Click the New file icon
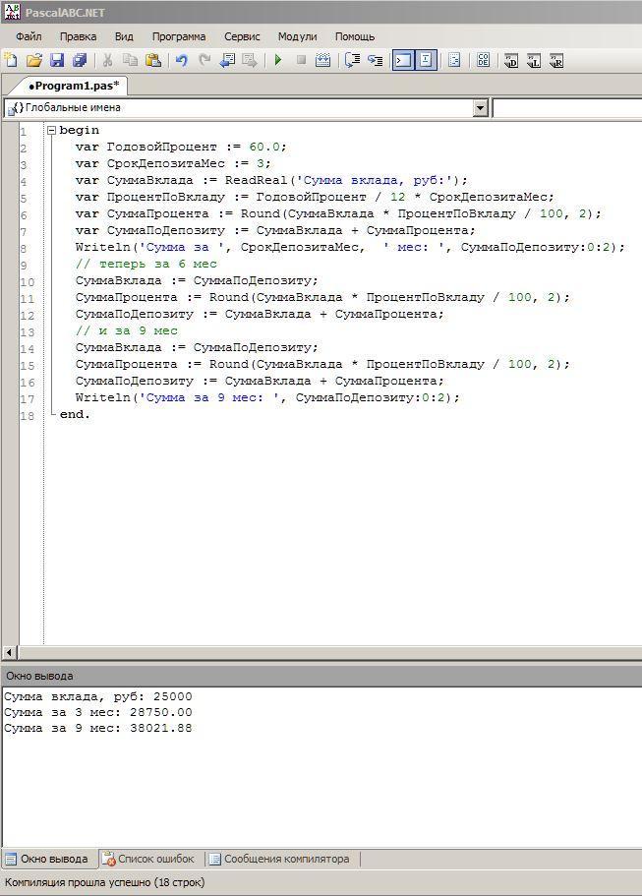This screenshot has width=642, height=896. (11, 60)
